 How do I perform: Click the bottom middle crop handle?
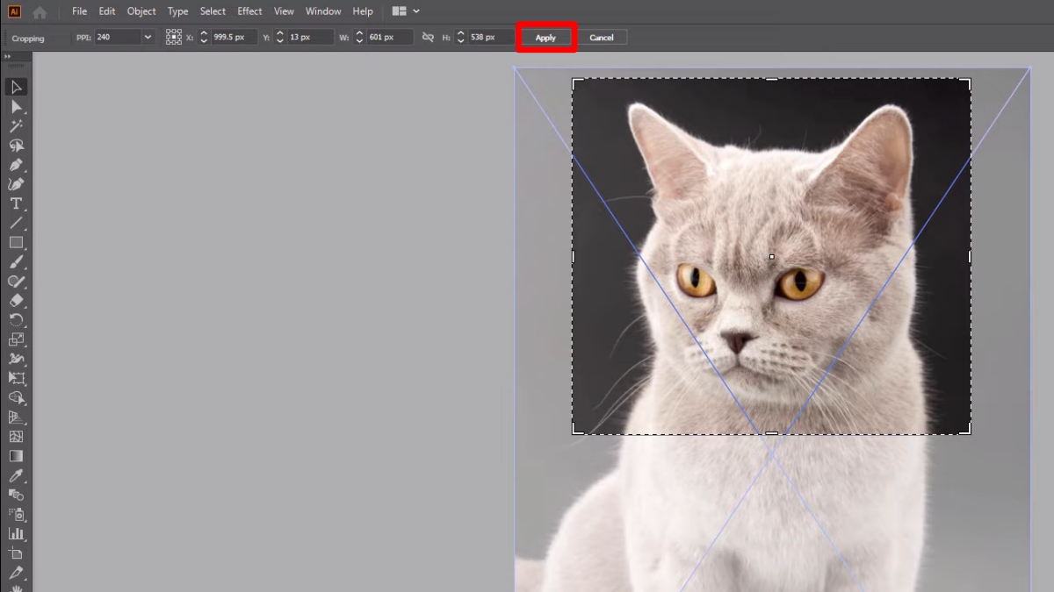click(771, 432)
